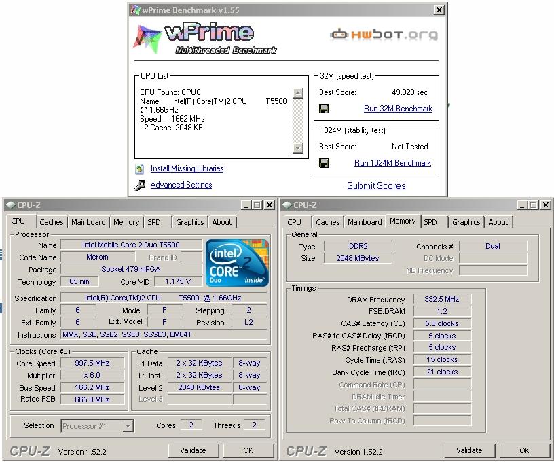Open the Advanced Settings link

point(181,185)
